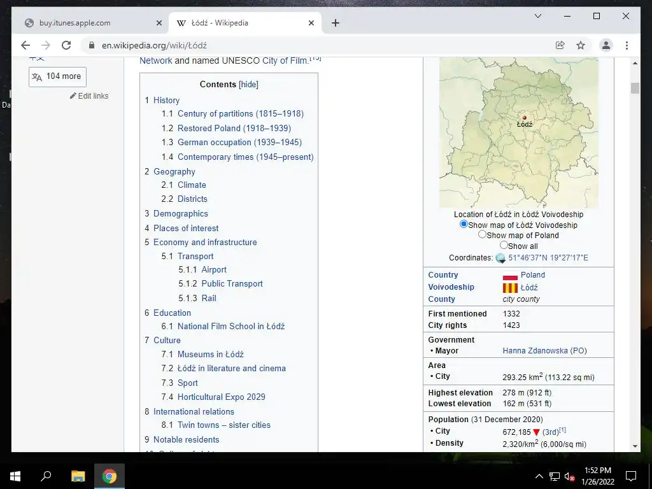Jump to Notable residents section
The width and height of the screenshot is (652, 489).
(x=186, y=439)
